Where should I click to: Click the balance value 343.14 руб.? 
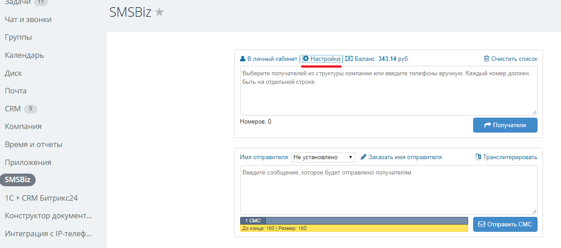pos(393,59)
